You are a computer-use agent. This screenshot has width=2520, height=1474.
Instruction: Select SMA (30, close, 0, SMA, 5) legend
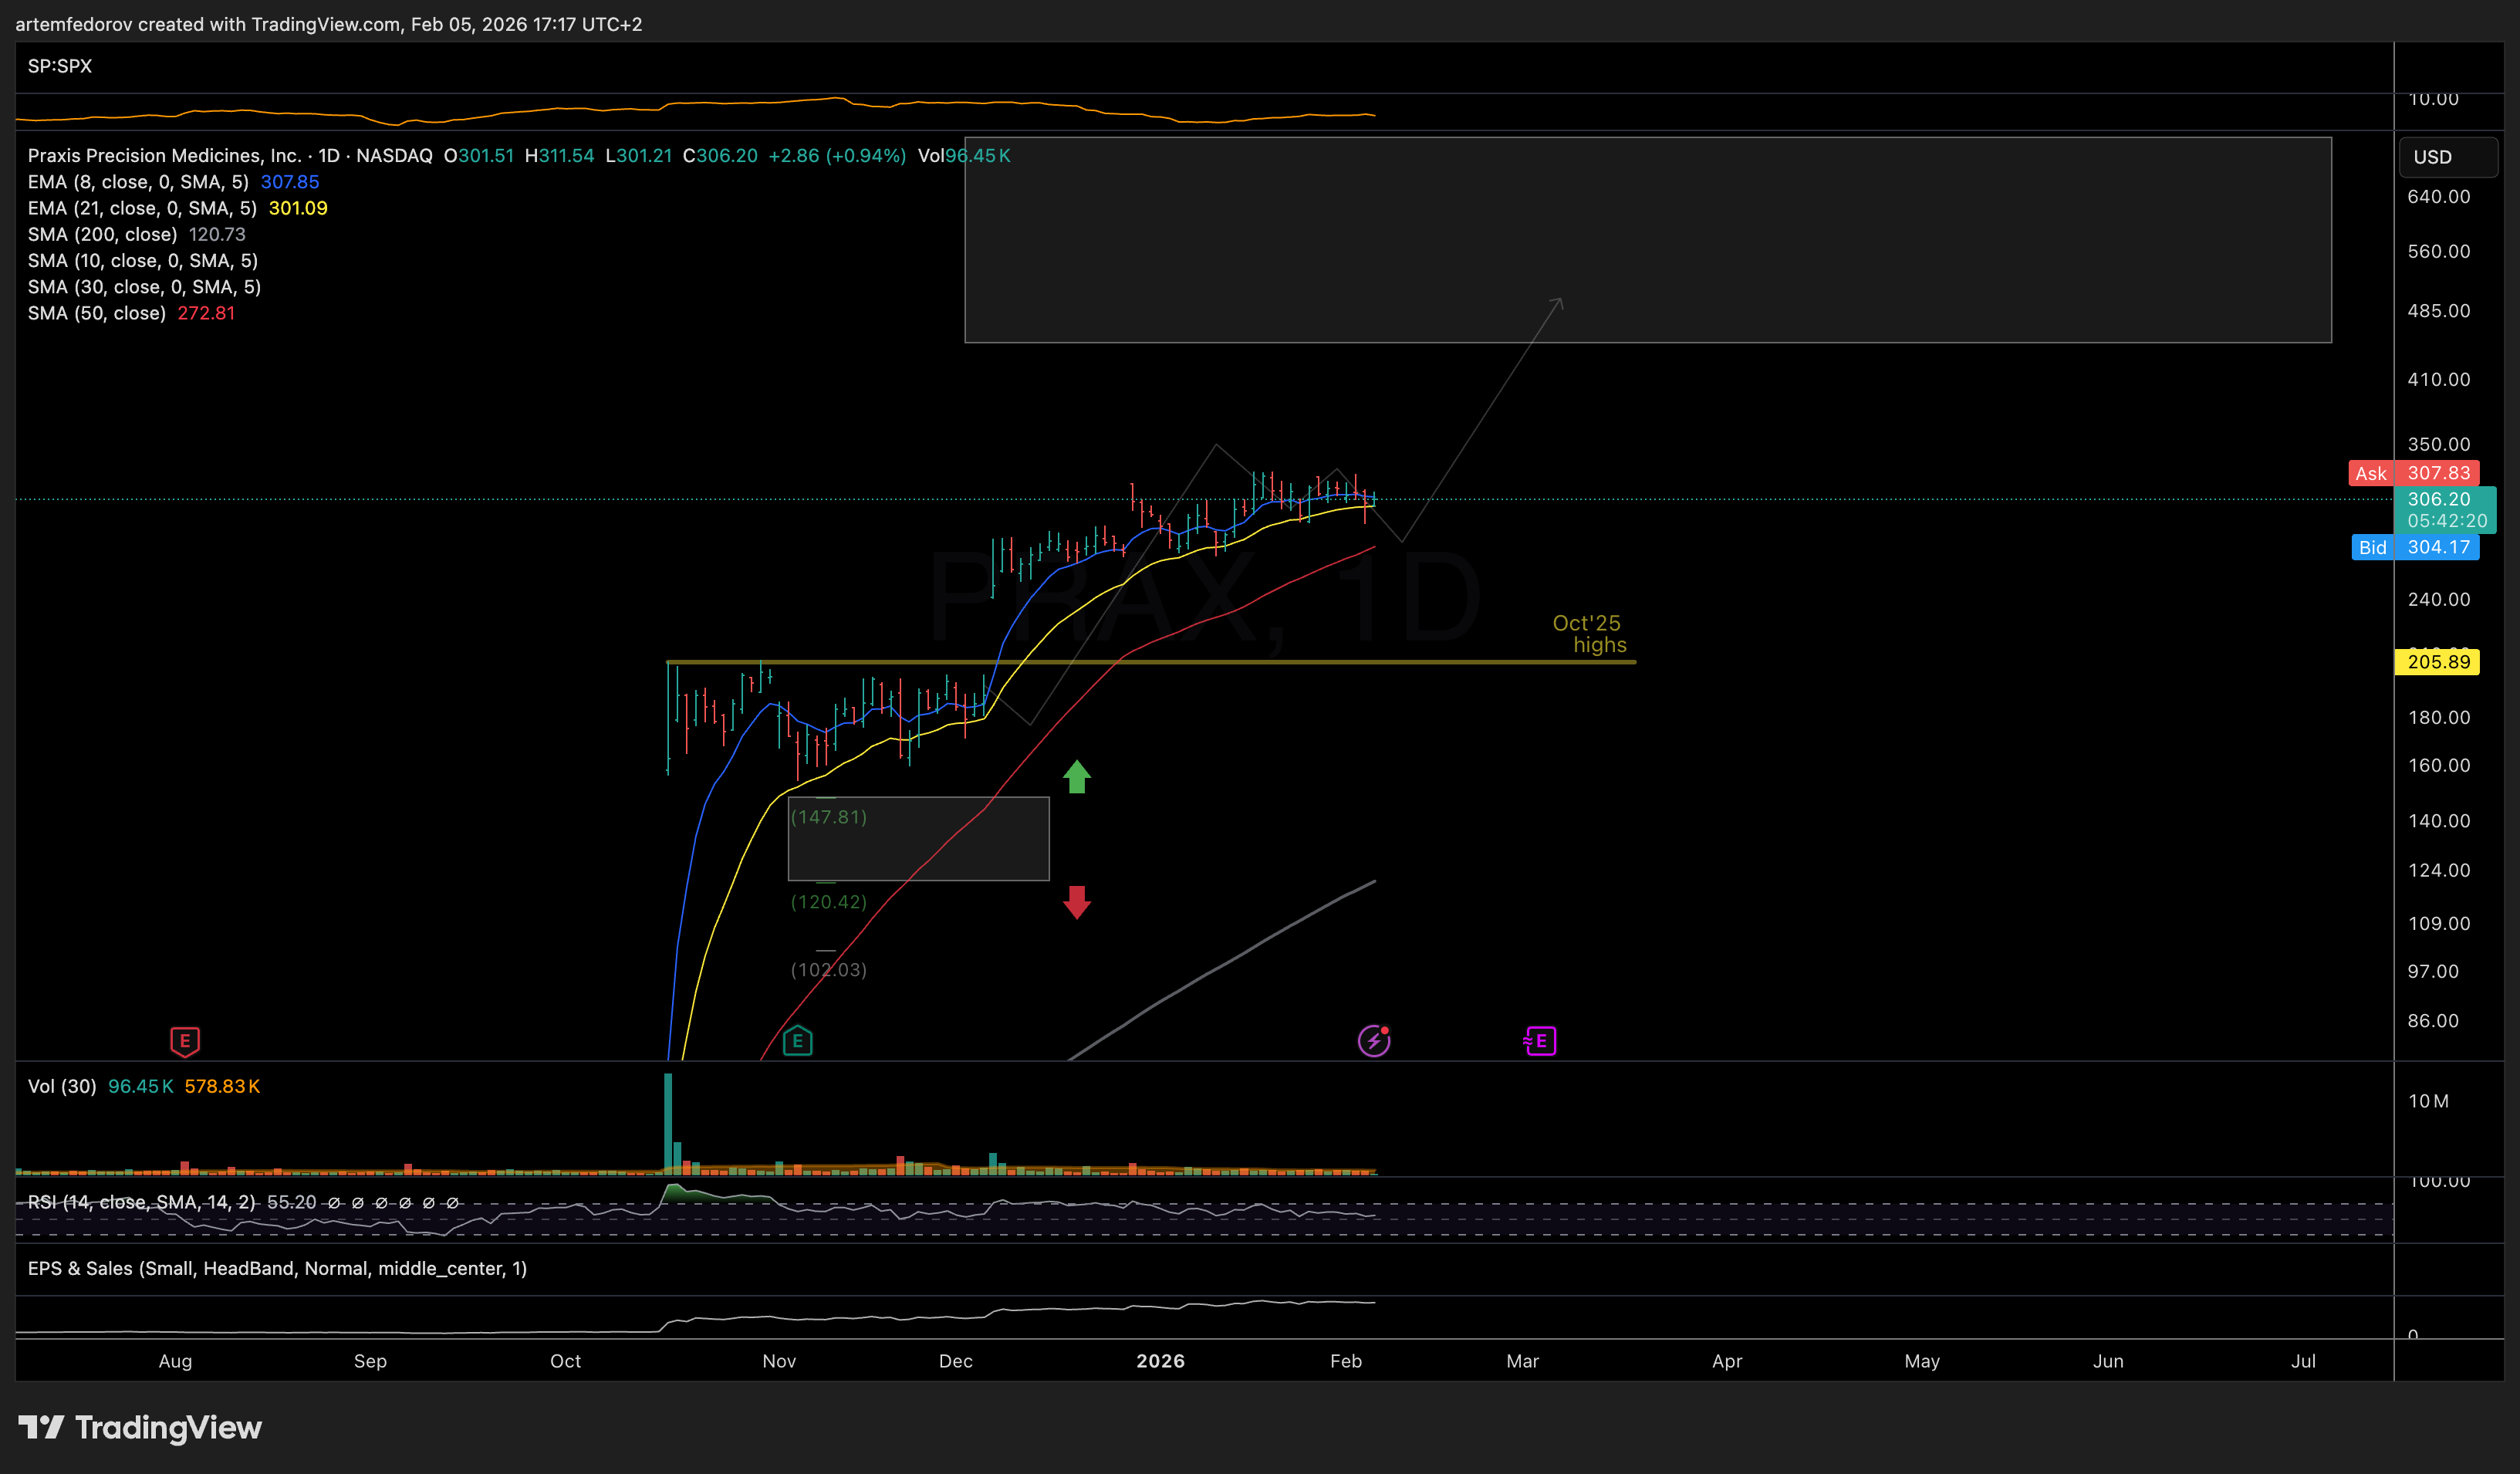coord(144,287)
